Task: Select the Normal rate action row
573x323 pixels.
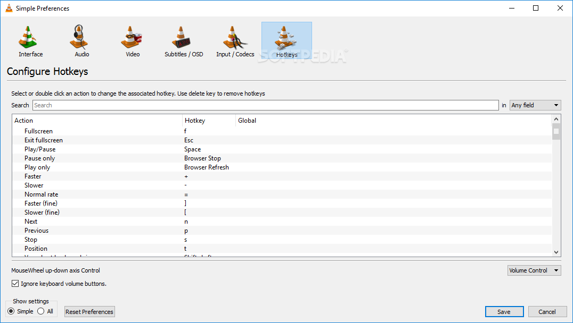Action: (x=282, y=194)
